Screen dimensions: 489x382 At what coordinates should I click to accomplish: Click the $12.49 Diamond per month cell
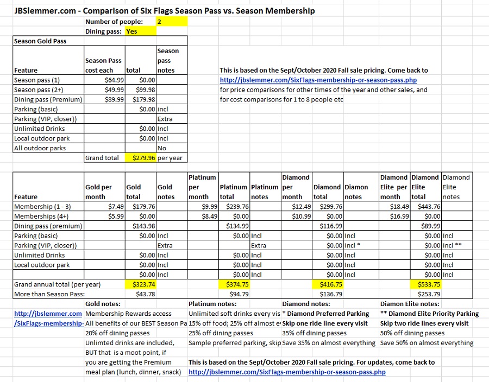click(297, 206)
